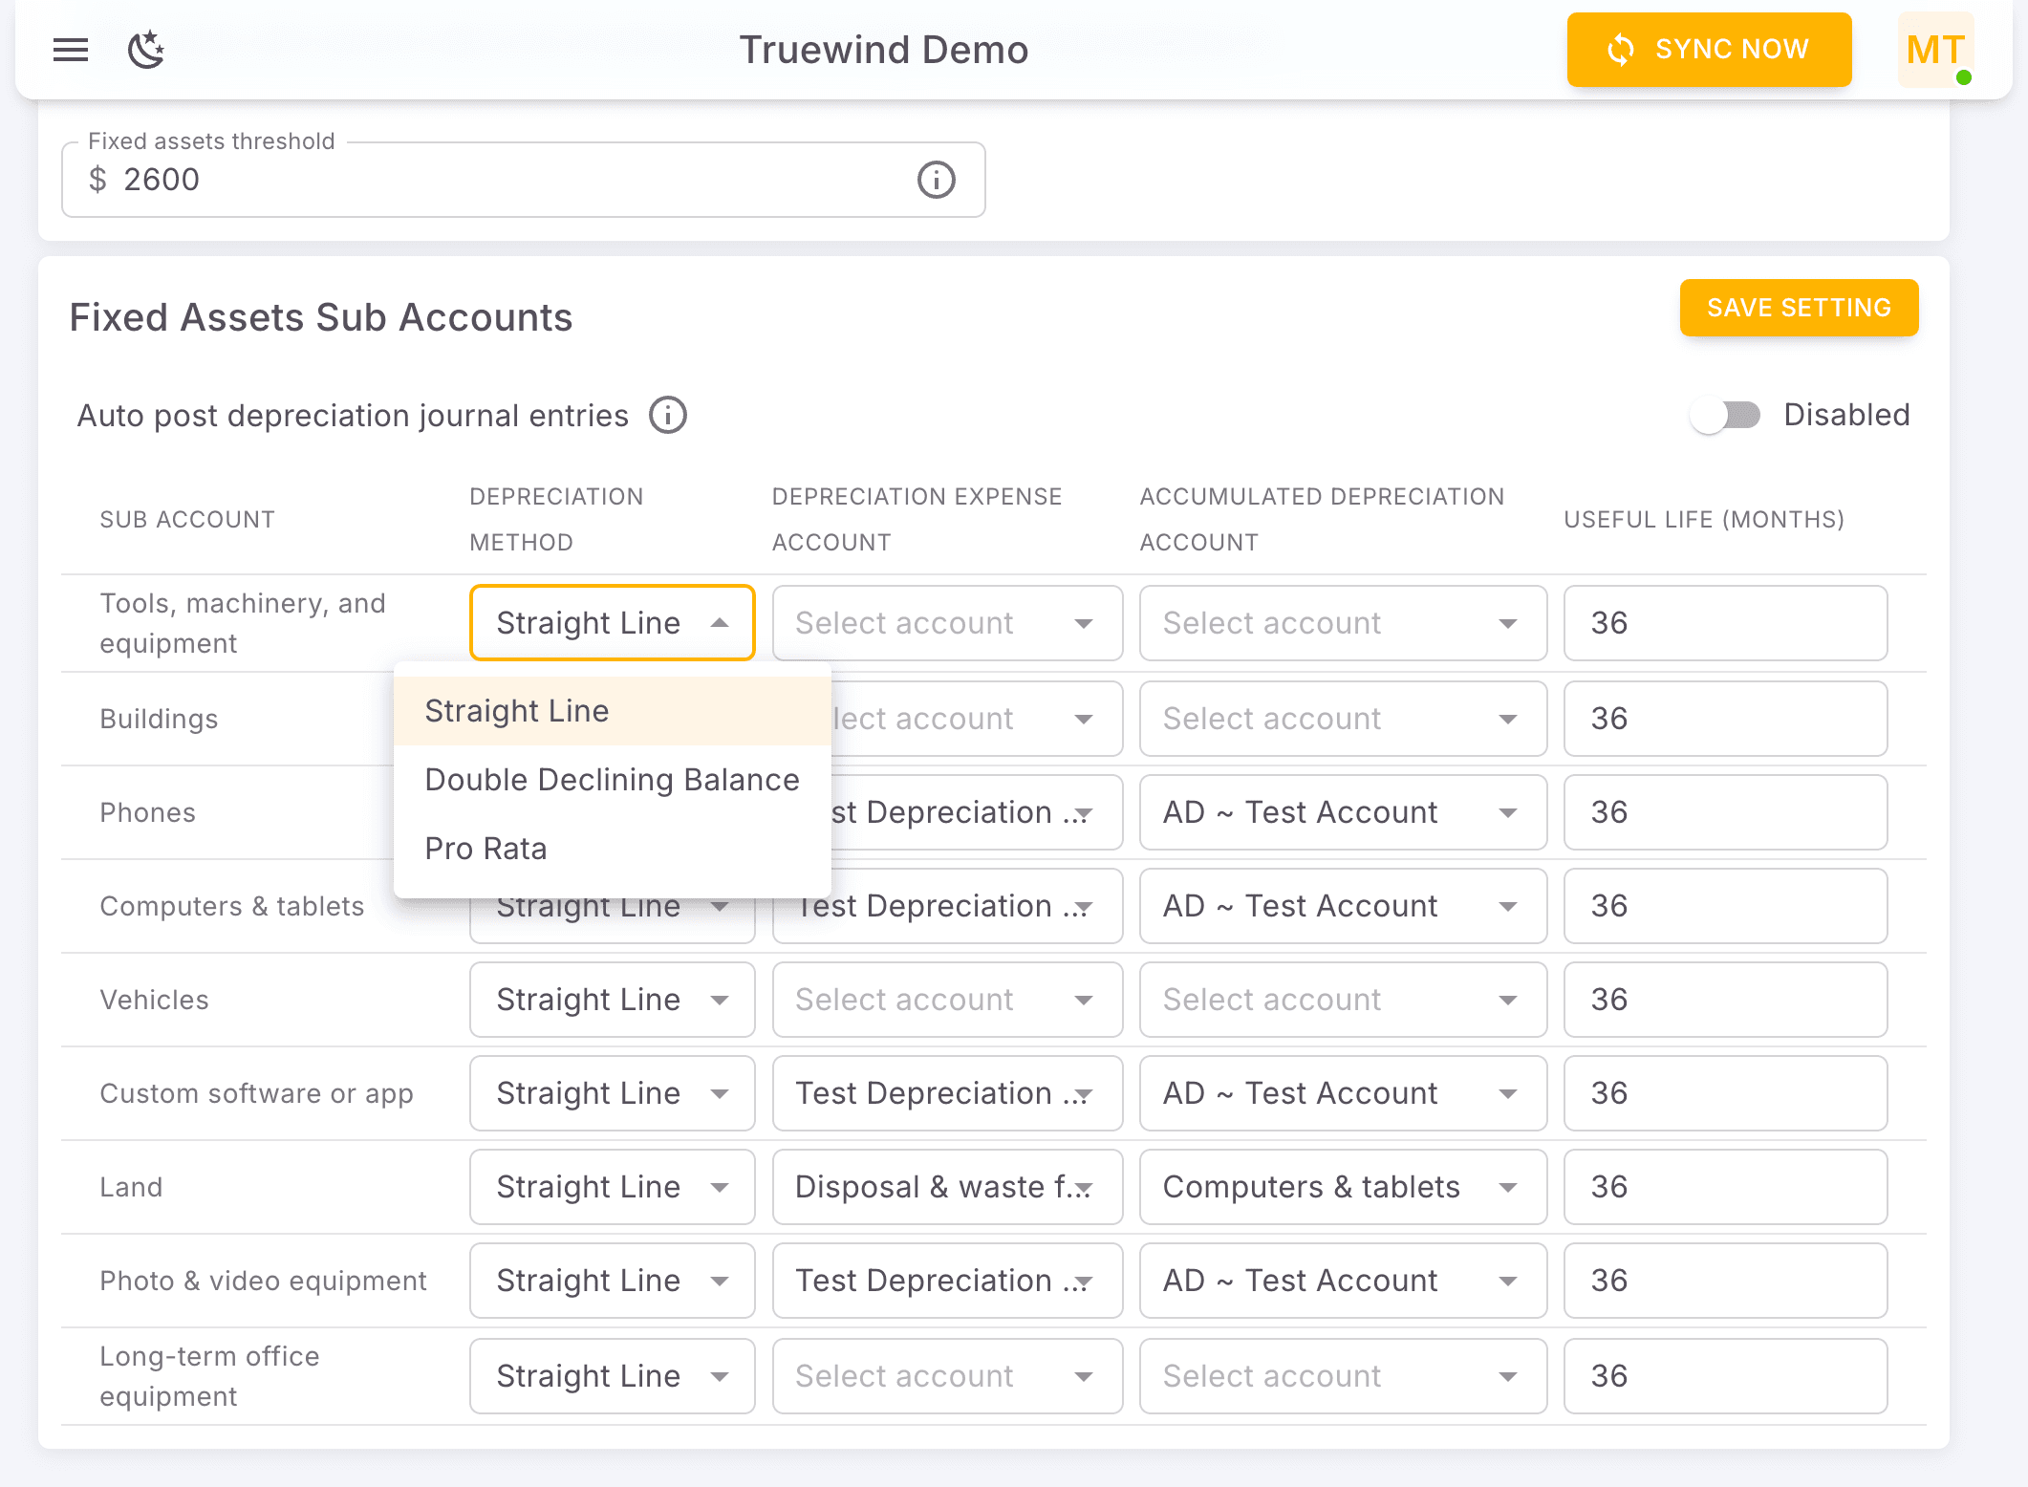2028x1487 pixels.
Task: Enable auto post depreciation toggle
Action: (1725, 416)
